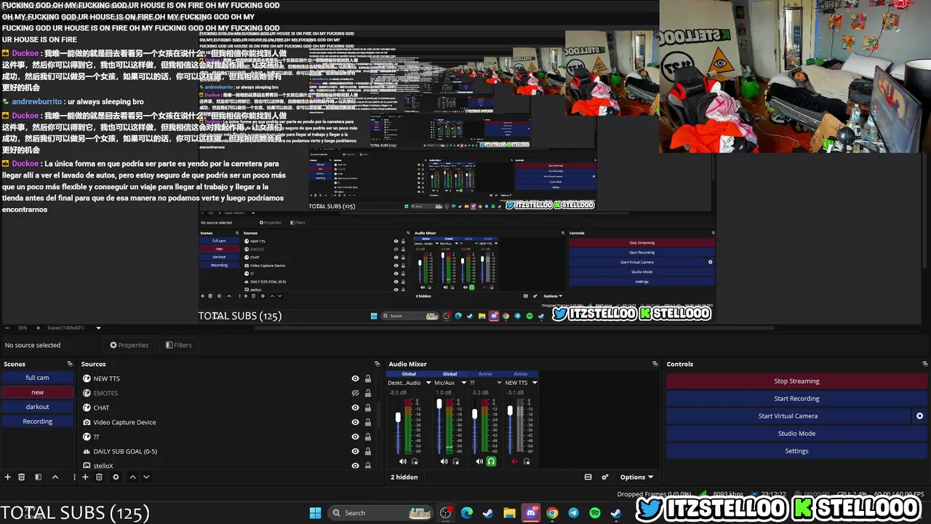The width and height of the screenshot is (931, 524).
Task: Enable Studio Mode
Action: point(796,434)
